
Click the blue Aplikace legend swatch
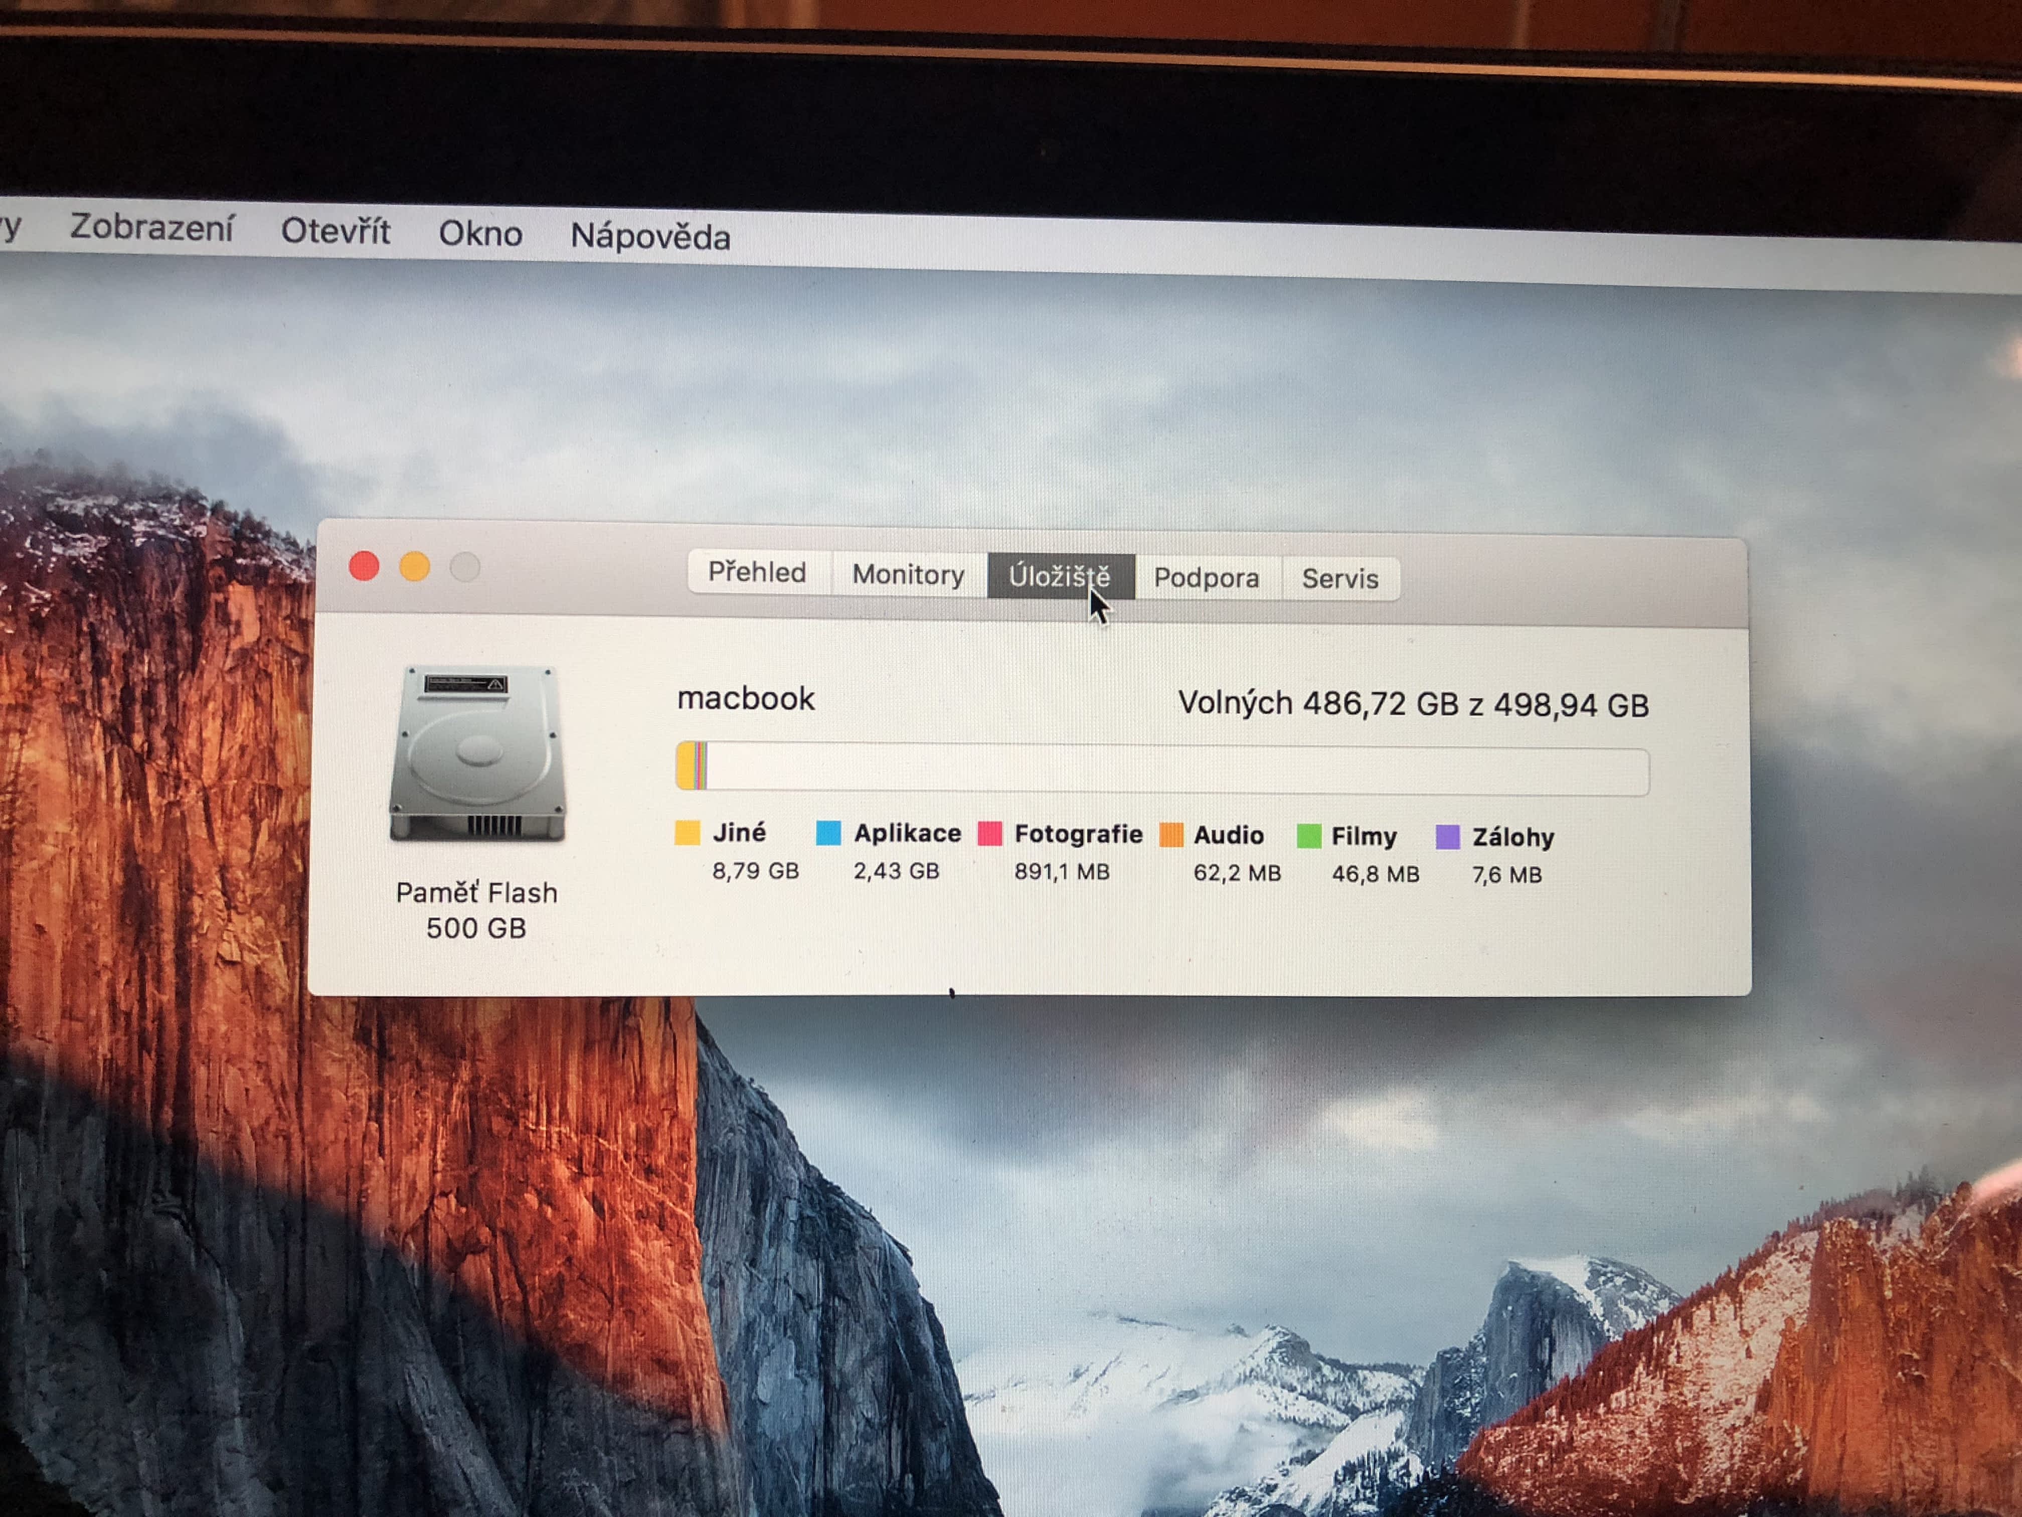827,832
